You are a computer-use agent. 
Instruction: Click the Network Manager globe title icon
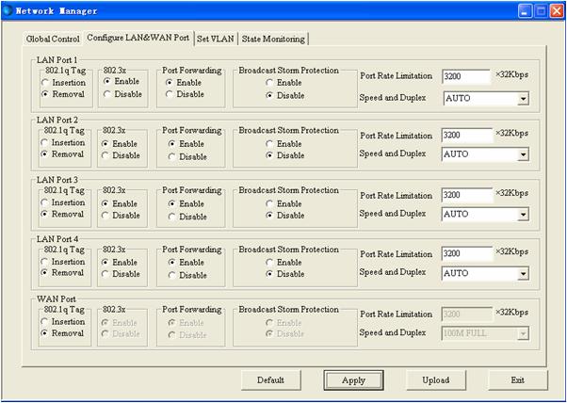point(8,10)
